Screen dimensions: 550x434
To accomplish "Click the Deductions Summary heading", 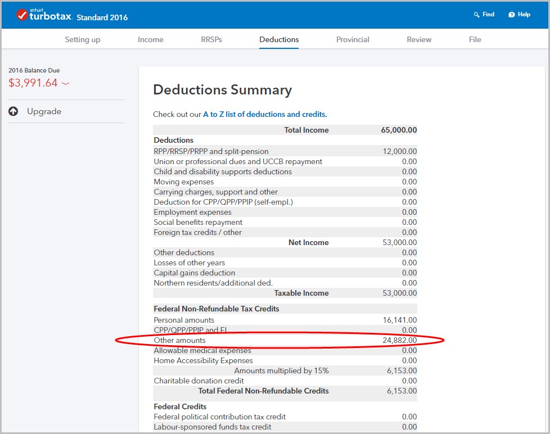I will point(222,90).
